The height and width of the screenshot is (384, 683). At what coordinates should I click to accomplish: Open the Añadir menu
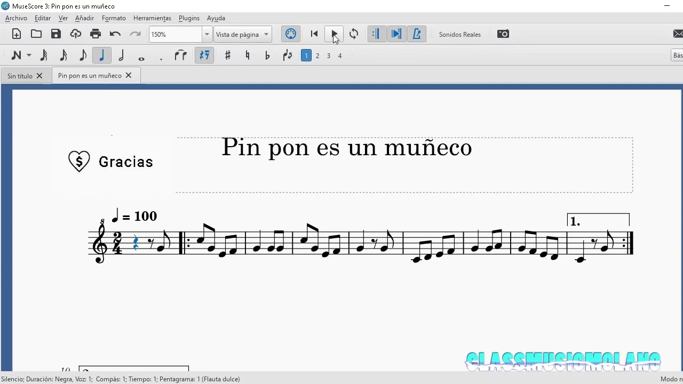[84, 18]
